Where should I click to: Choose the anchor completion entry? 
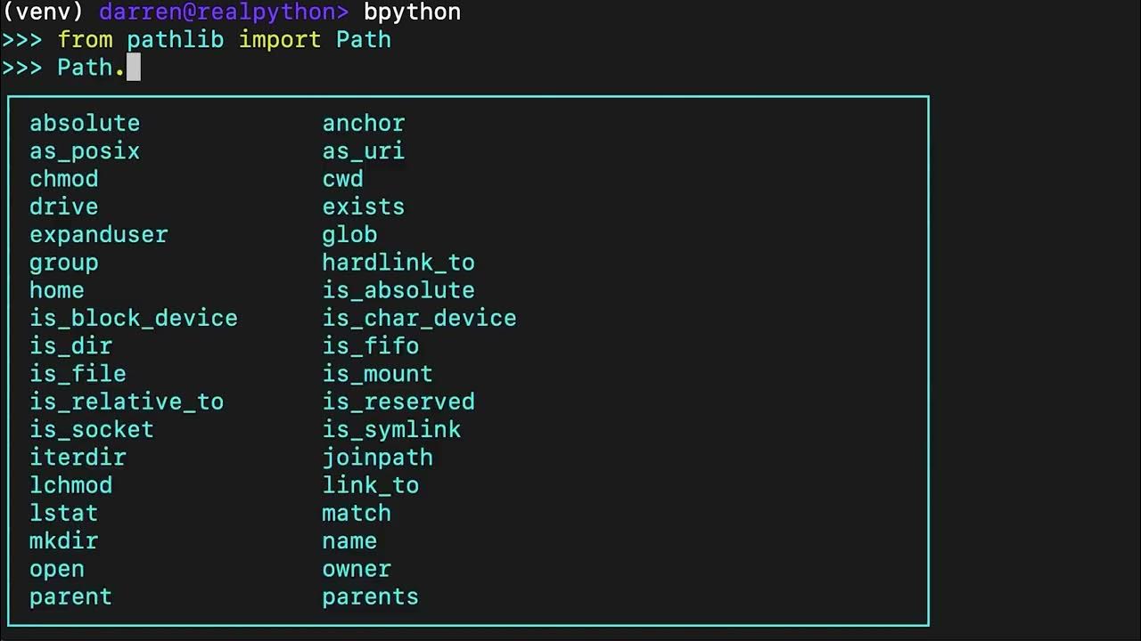[364, 123]
